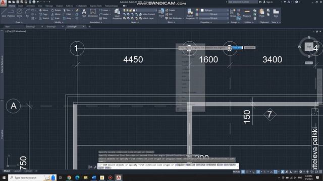Toggle polar tracking in status bar
Screen dimensions: 323x181
point(258,172)
